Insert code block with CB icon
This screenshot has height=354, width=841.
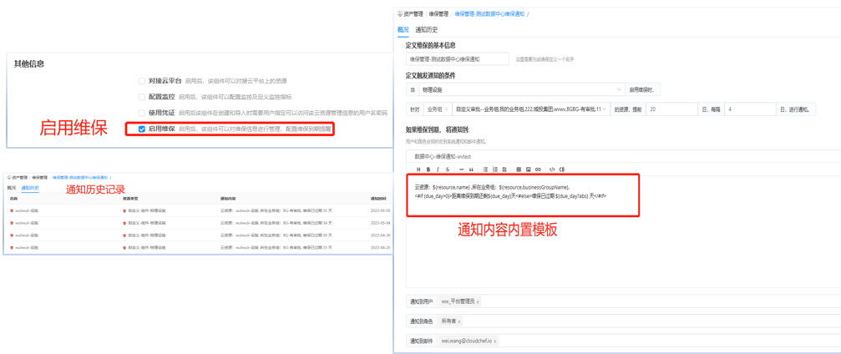562,169
